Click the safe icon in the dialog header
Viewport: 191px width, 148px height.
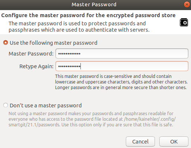[184, 22]
